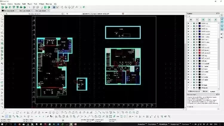Click the New drawing icon in top toolbar
The height and width of the screenshot is (126, 224).
[3, 7]
